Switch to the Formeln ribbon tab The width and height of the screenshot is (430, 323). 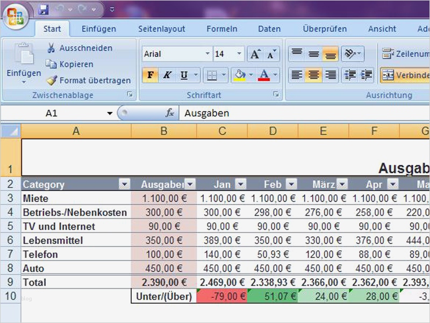(221, 29)
